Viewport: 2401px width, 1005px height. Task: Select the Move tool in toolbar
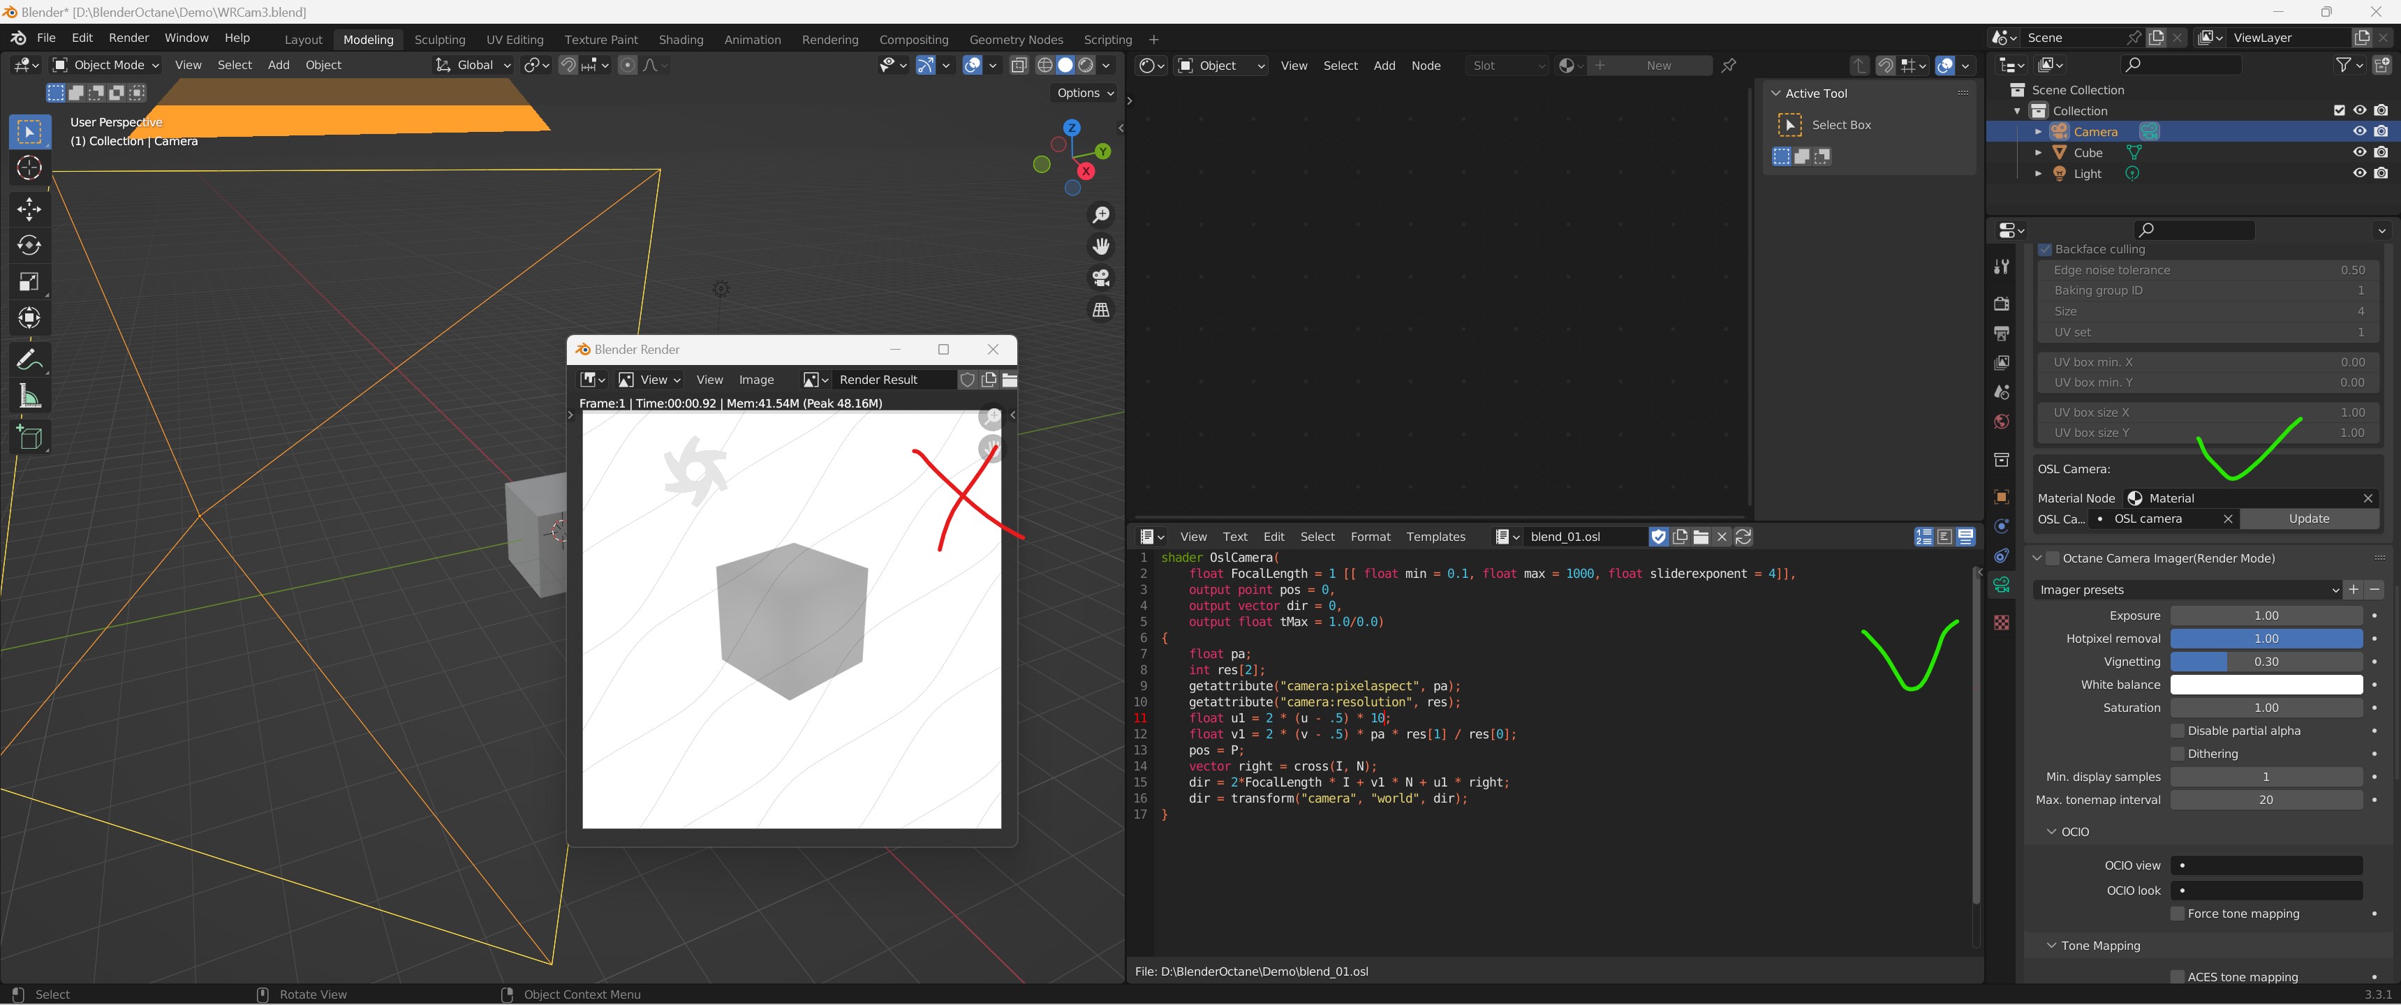pyautogui.click(x=29, y=209)
